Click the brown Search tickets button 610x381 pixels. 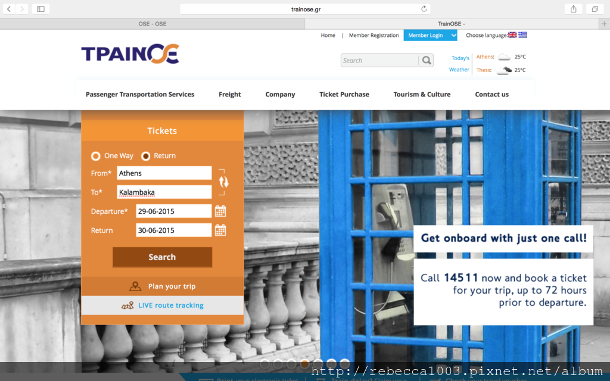coord(162,257)
